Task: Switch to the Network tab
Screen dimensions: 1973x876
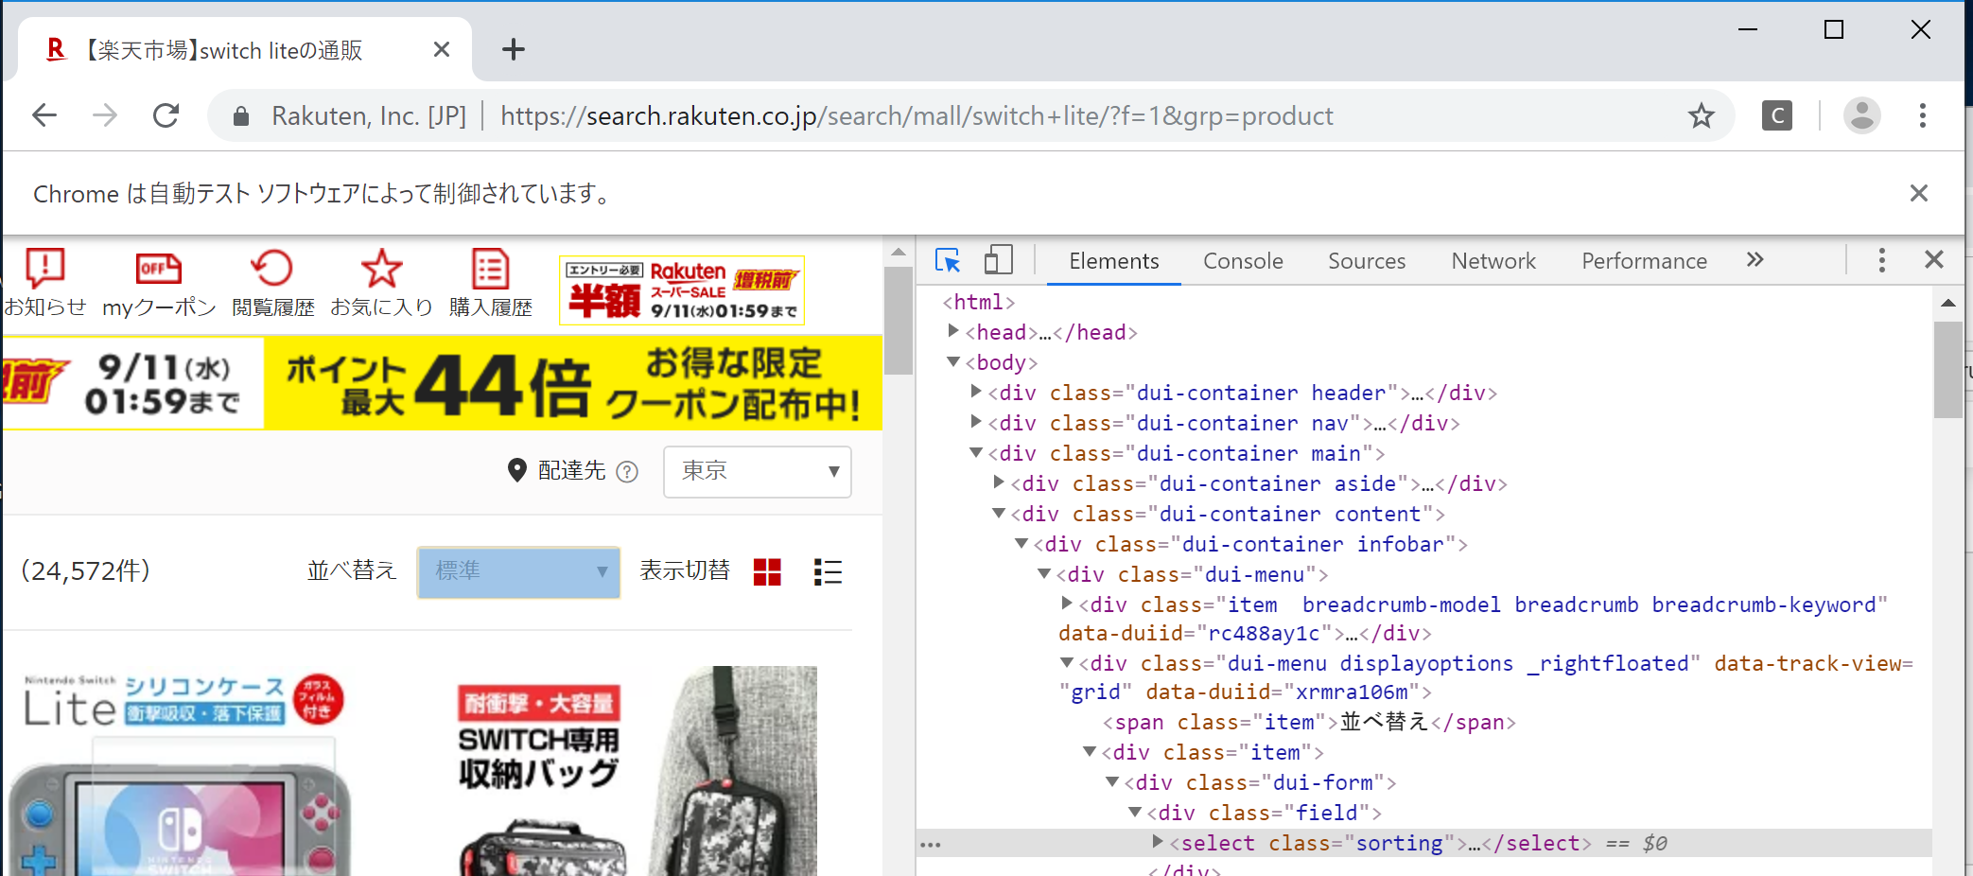Action: [x=1493, y=261]
